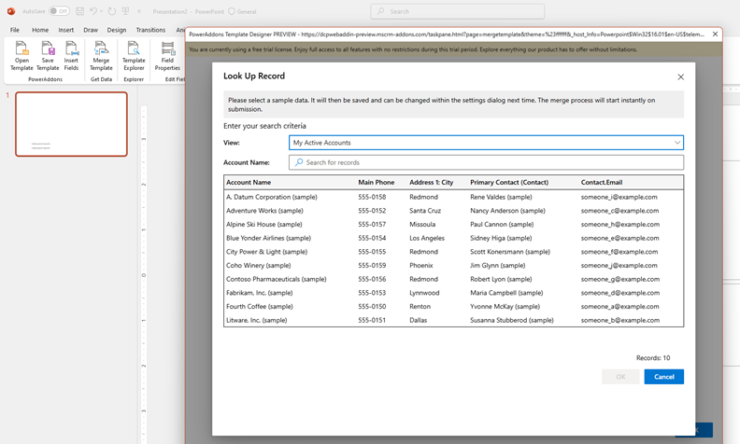Open the Undo history dropdown arrow
Image resolution: width=740 pixels, height=444 pixels.
click(101, 11)
